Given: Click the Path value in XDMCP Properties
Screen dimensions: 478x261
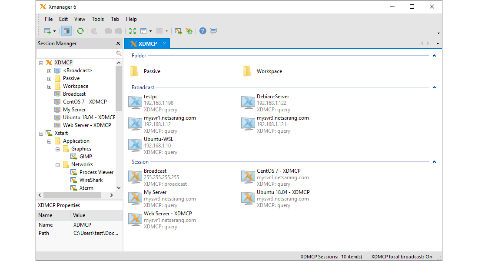Looking at the screenshot, I should tap(96, 233).
